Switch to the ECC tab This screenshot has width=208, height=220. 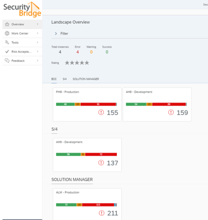(x=54, y=79)
